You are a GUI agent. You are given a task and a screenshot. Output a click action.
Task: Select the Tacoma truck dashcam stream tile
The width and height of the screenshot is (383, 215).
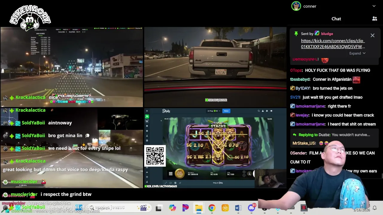pos(215,67)
